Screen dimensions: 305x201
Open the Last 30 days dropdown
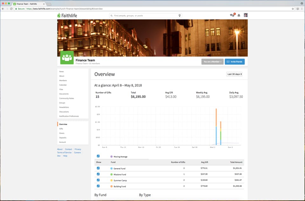234,74
